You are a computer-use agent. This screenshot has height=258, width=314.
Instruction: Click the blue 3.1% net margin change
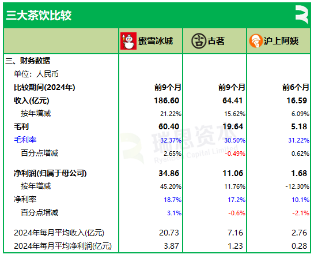coord(174,213)
